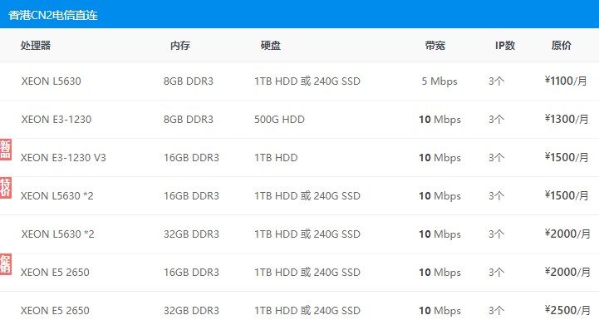Select the XEON L5630 8GB row
This screenshot has height=325, width=599.
(x=299, y=81)
